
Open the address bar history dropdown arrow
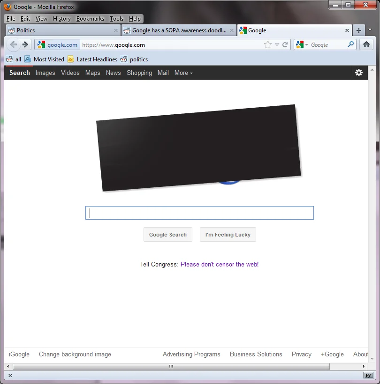point(277,44)
